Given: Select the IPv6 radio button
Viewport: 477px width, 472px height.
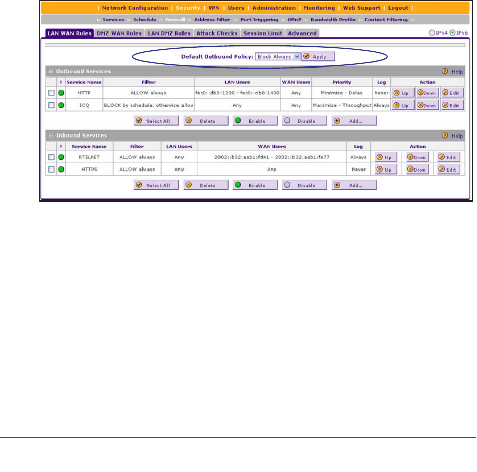Looking at the screenshot, I should coord(452,33).
